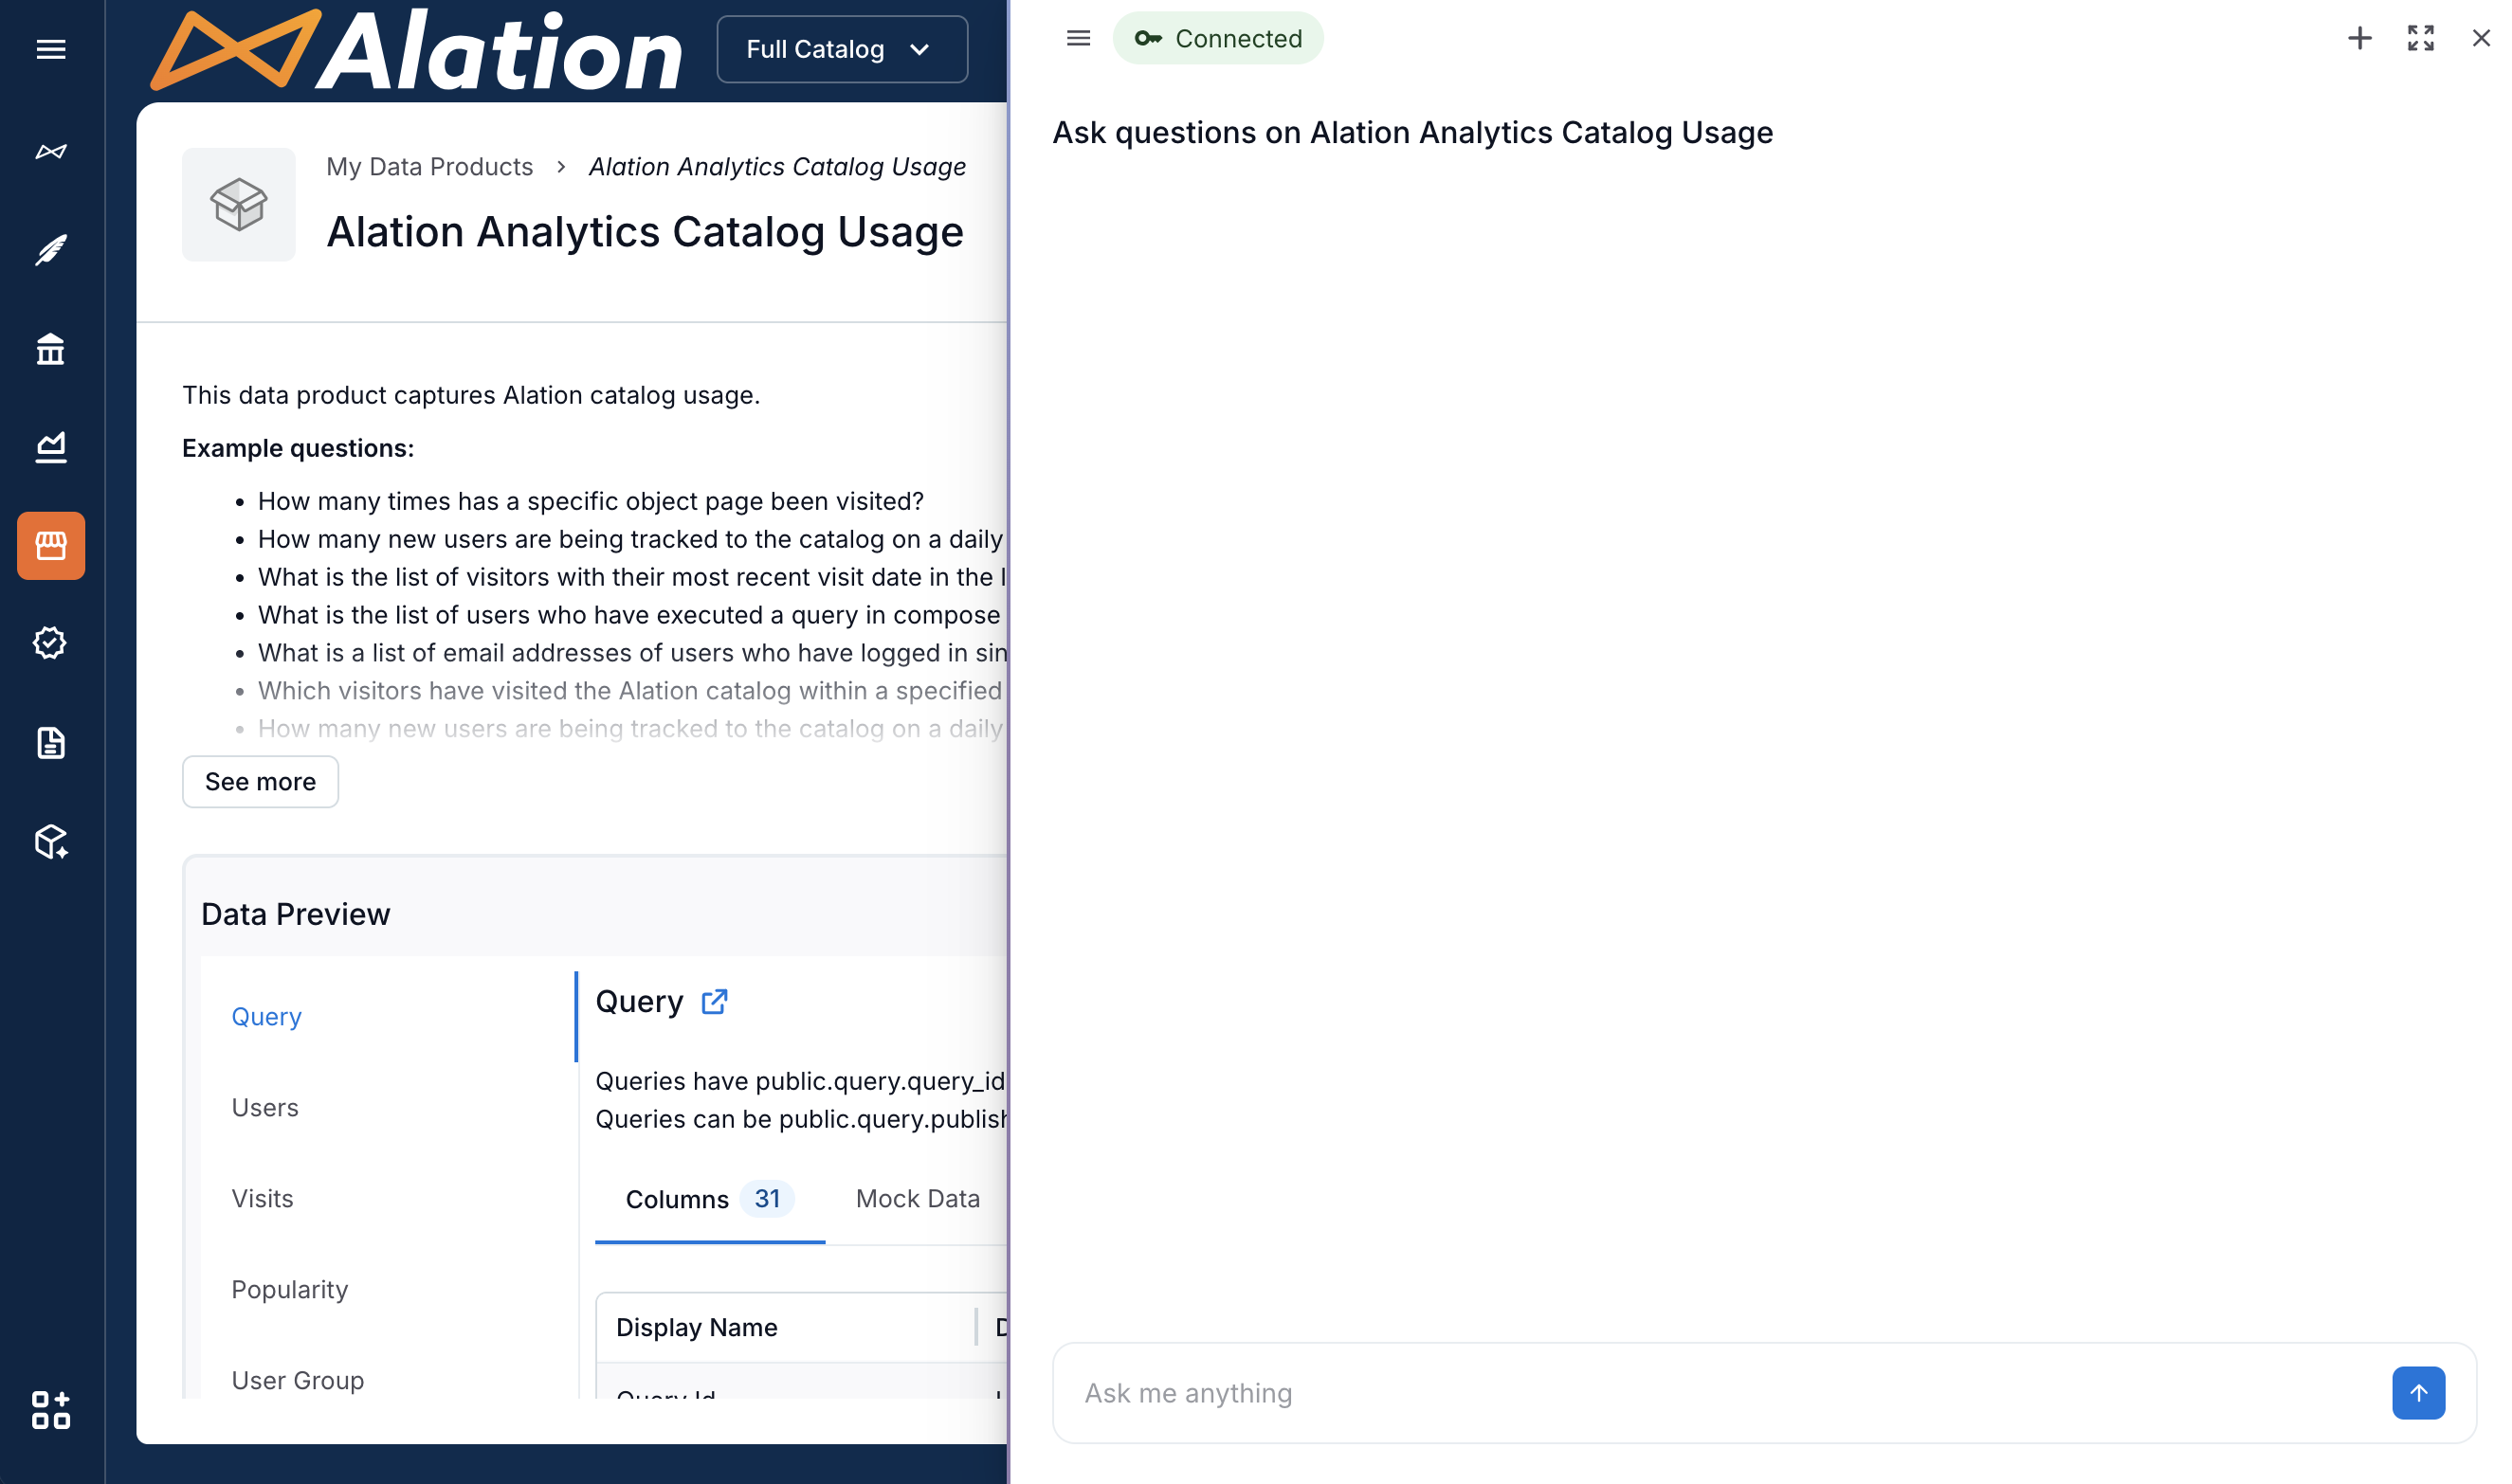The height and width of the screenshot is (1484, 2512).
Task: Expand the chat panel to fullscreen
Action: coord(2420,38)
